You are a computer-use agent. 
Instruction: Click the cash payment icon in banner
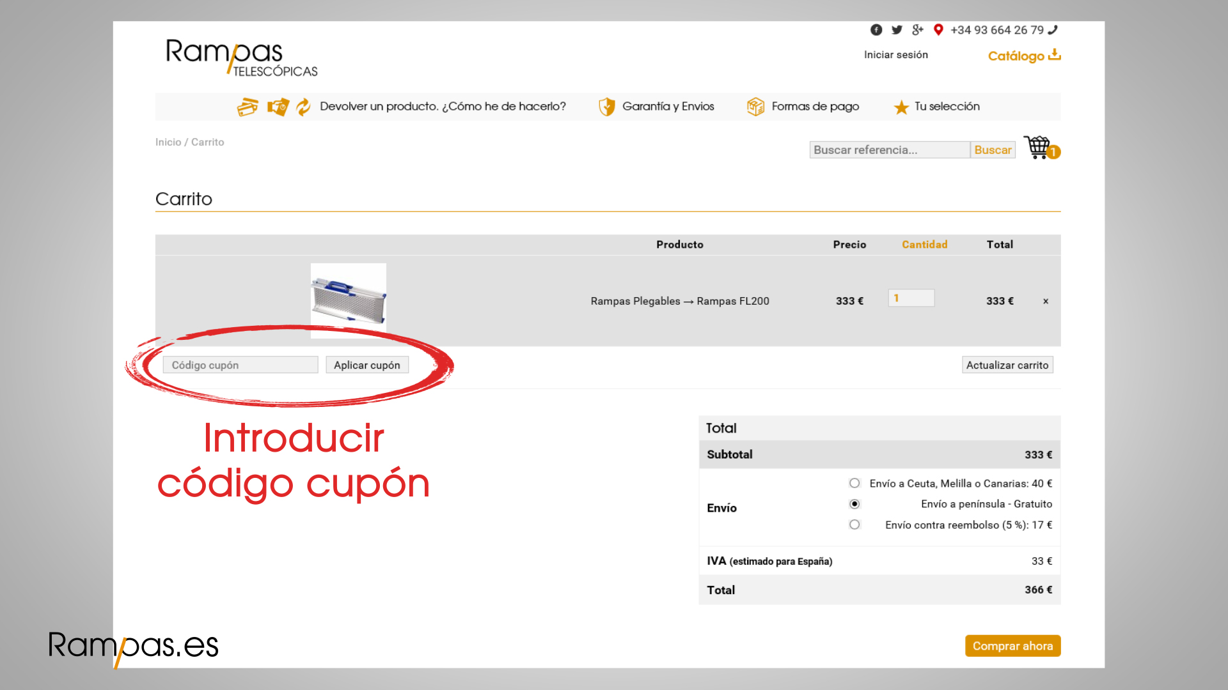click(x=278, y=107)
